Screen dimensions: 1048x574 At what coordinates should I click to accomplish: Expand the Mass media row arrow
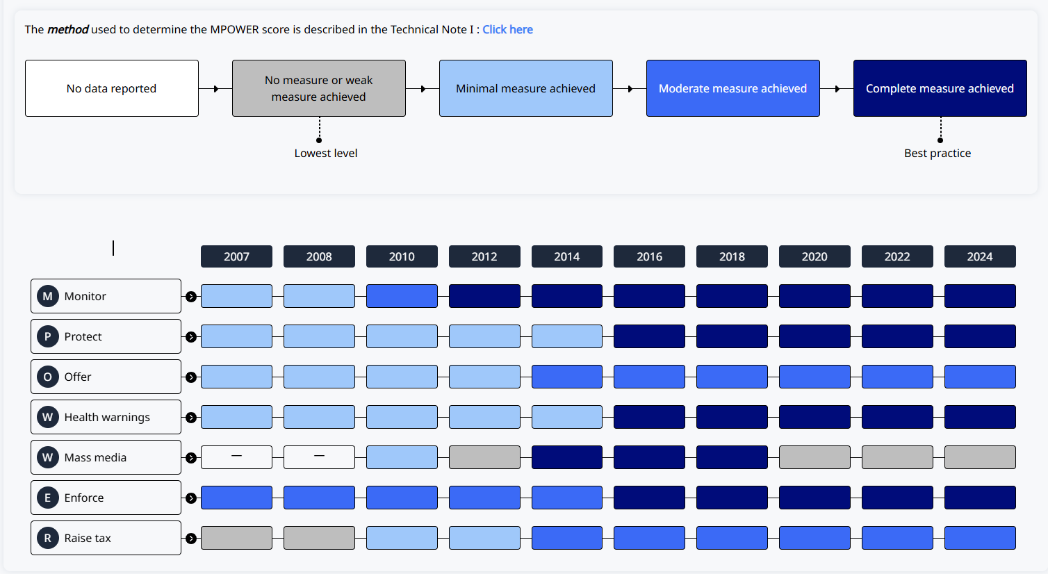[x=191, y=458]
